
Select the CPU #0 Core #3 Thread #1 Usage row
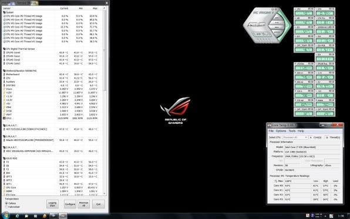(51, 42)
